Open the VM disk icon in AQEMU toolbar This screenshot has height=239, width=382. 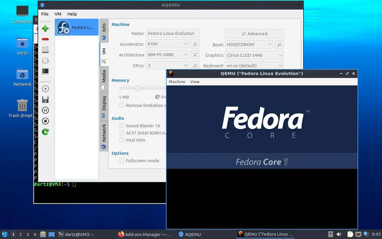pyautogui.click(x=45, y=50)
